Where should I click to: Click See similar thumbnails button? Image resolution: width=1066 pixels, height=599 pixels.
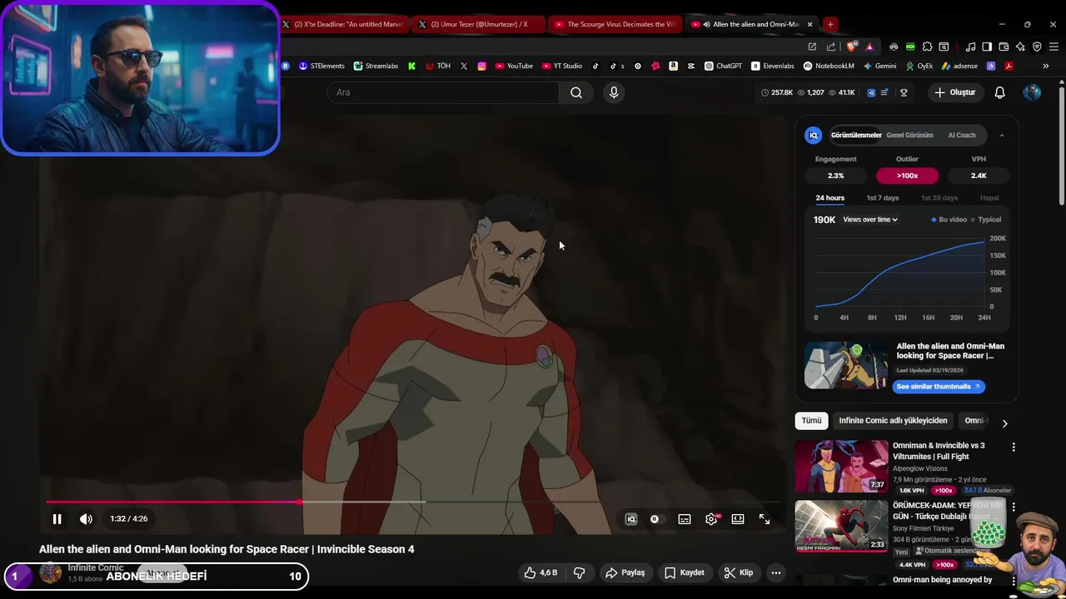939,387
